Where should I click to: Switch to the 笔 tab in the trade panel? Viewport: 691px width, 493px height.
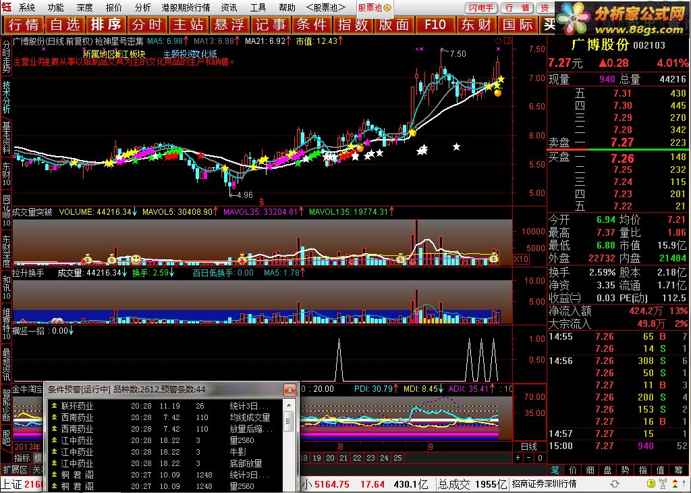tap(556, 470)
